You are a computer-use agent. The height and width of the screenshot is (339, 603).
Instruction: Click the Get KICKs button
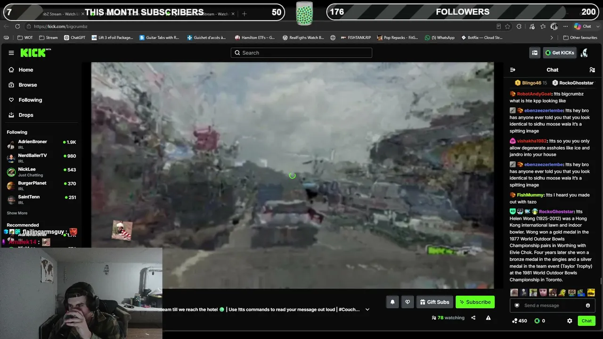click(560, 53)
